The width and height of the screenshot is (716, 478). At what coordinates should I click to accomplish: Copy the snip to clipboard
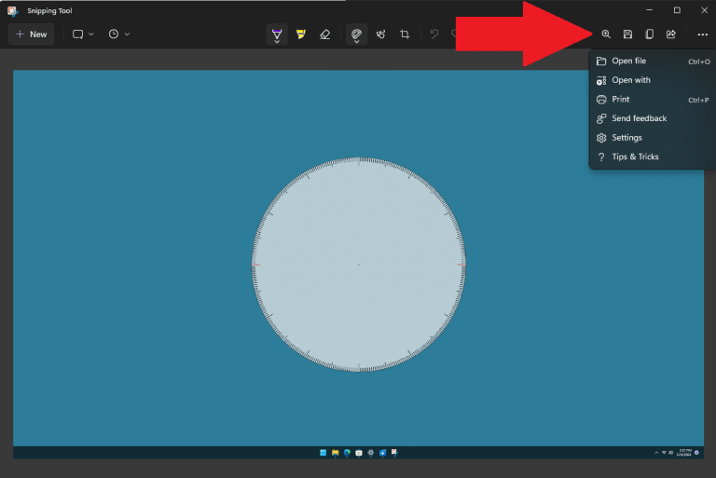649,34
